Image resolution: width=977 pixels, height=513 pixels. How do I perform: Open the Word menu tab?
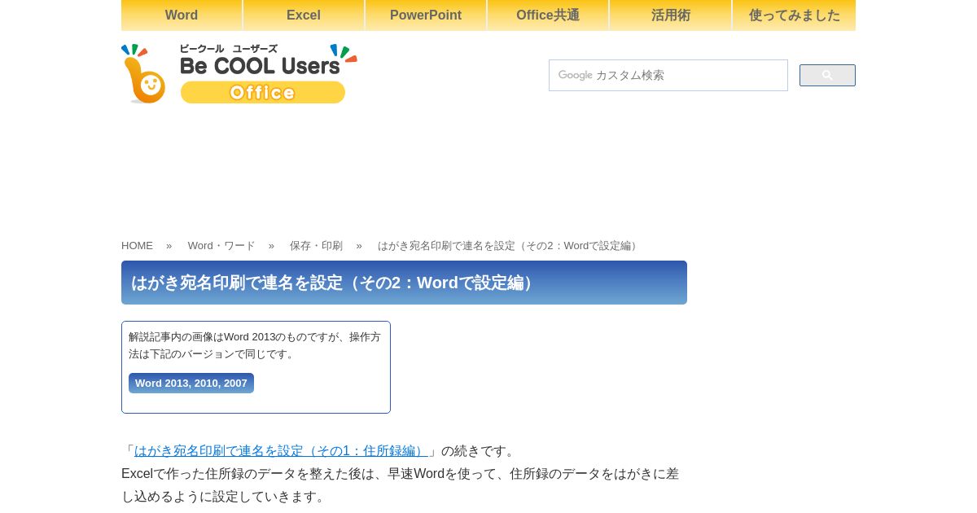point(182,15)
